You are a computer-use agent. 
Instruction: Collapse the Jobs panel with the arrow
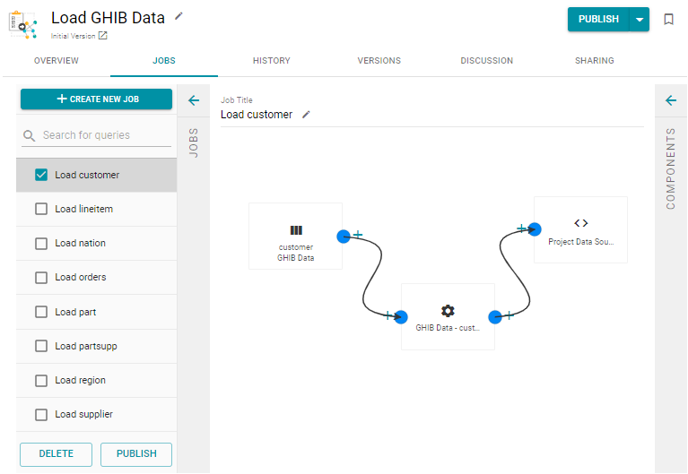tap(194, 100)
